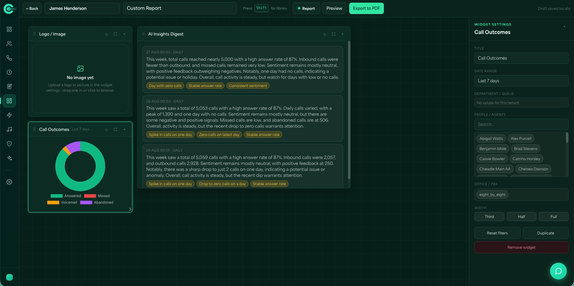Click Reset filters
Screen dimensions: 574x286
[497, 233]
